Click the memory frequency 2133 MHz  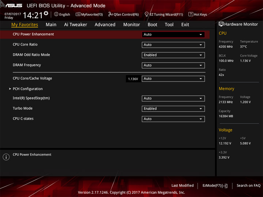coord(226,102)
